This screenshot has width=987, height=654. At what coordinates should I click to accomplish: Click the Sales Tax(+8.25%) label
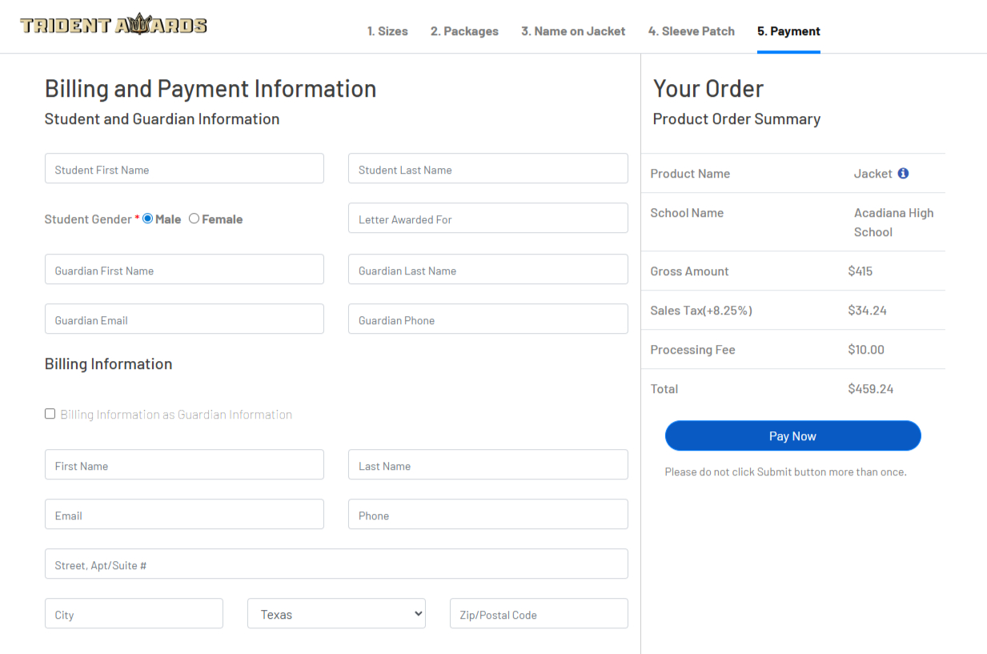701,311
